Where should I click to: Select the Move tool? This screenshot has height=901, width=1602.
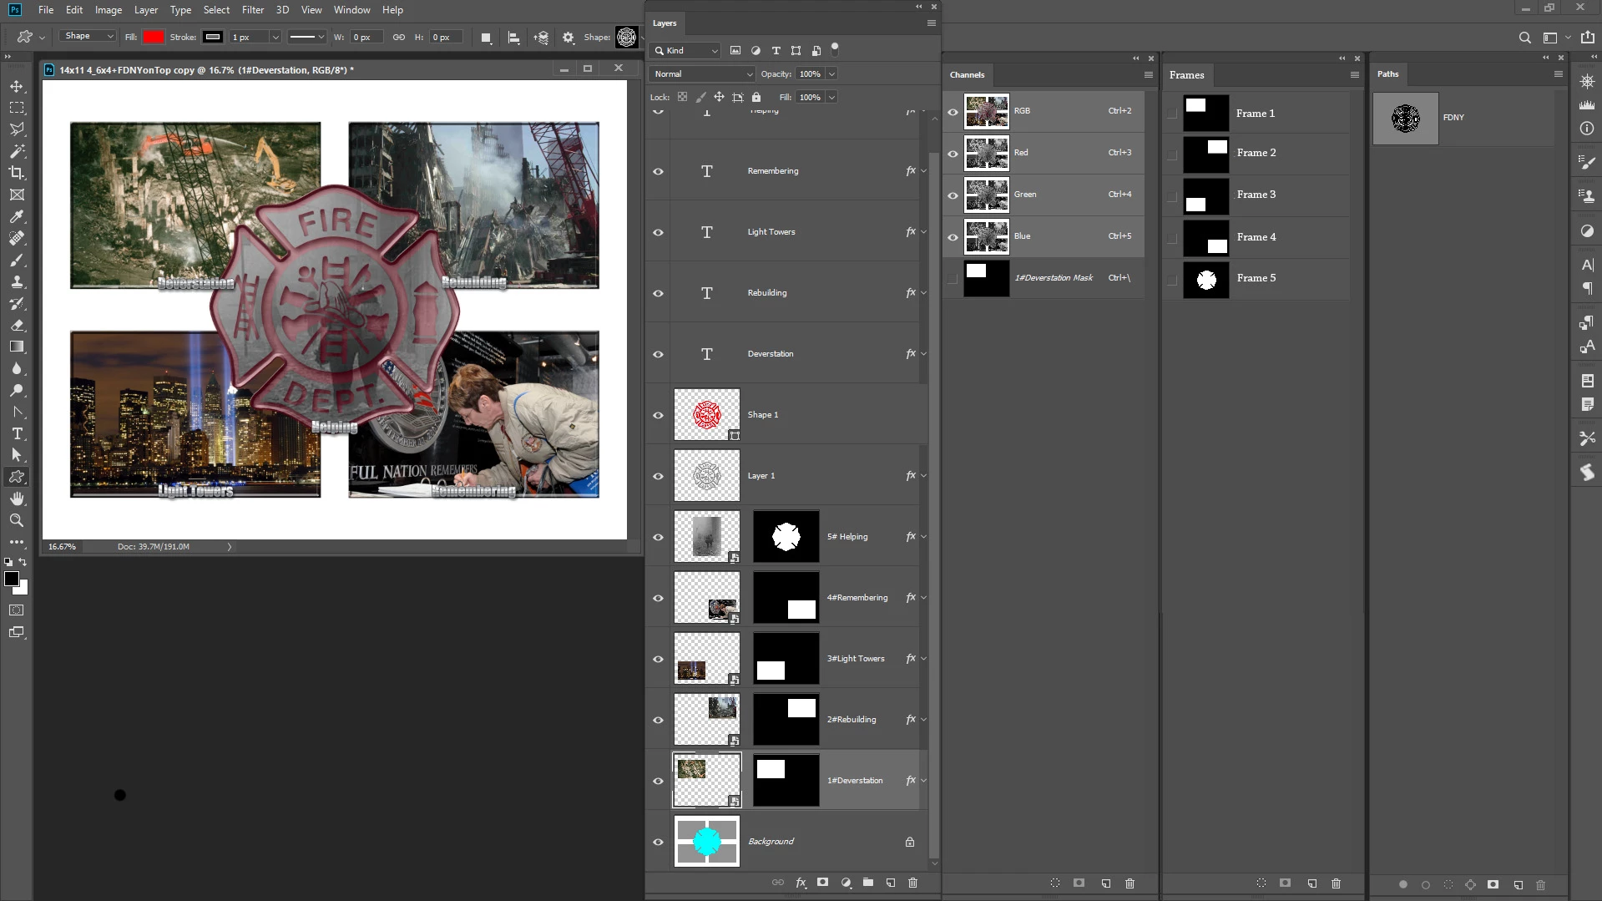[17, 86]
